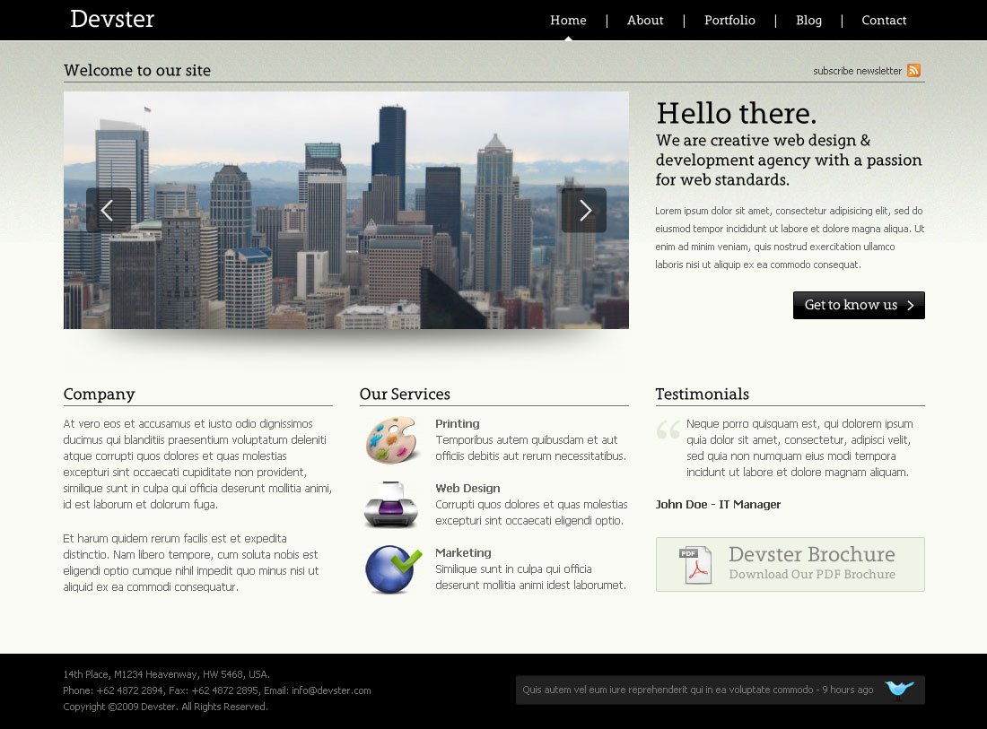Download the Devster Brochure PDF
The image size is (987, 729).
click(811, 564)
